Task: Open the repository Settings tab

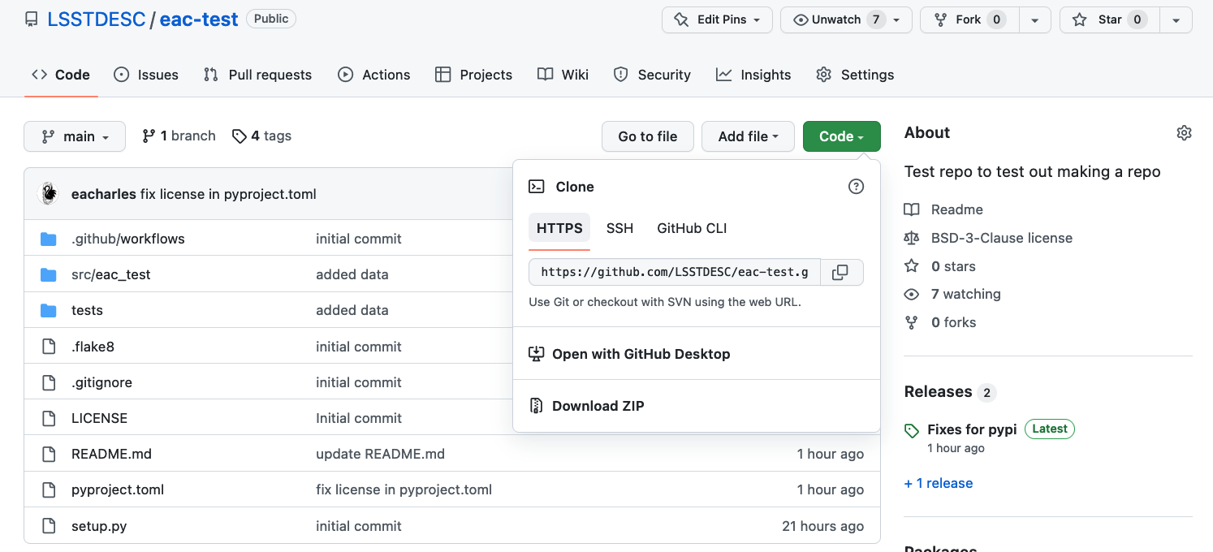Action: point(855,75)
